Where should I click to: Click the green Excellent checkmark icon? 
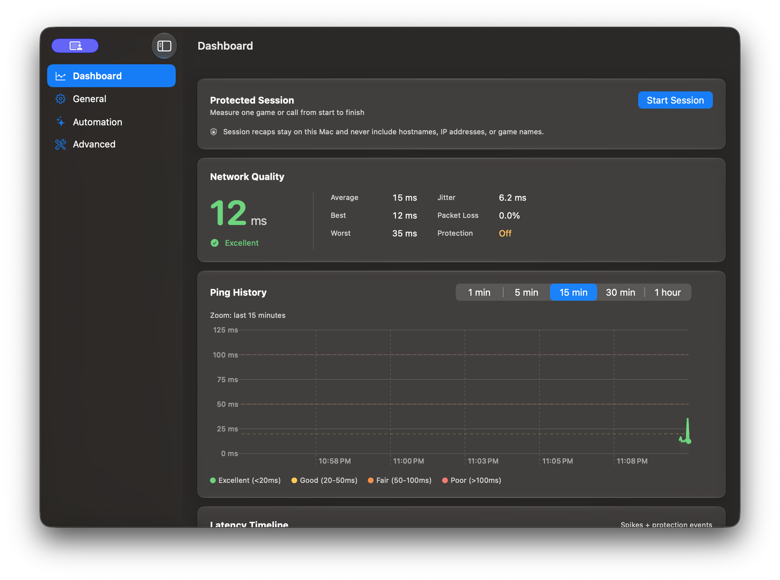215,243
